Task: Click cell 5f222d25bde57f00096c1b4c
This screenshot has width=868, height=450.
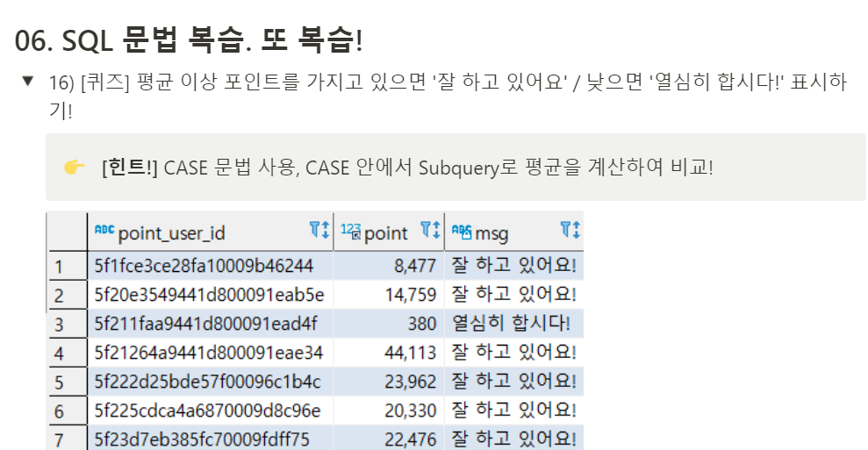Action: coord(211,381)
